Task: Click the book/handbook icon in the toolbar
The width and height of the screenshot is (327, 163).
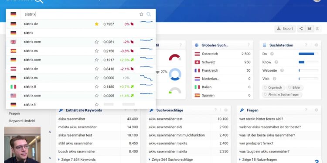Action: (x=309, y=29)
